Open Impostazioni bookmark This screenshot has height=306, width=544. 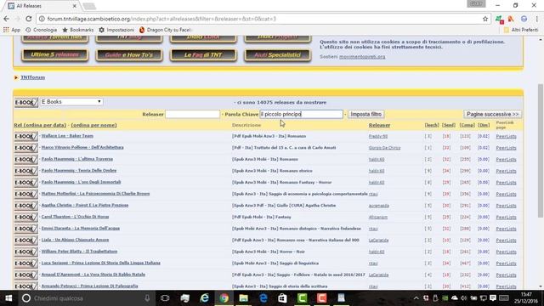coord(116,30)
